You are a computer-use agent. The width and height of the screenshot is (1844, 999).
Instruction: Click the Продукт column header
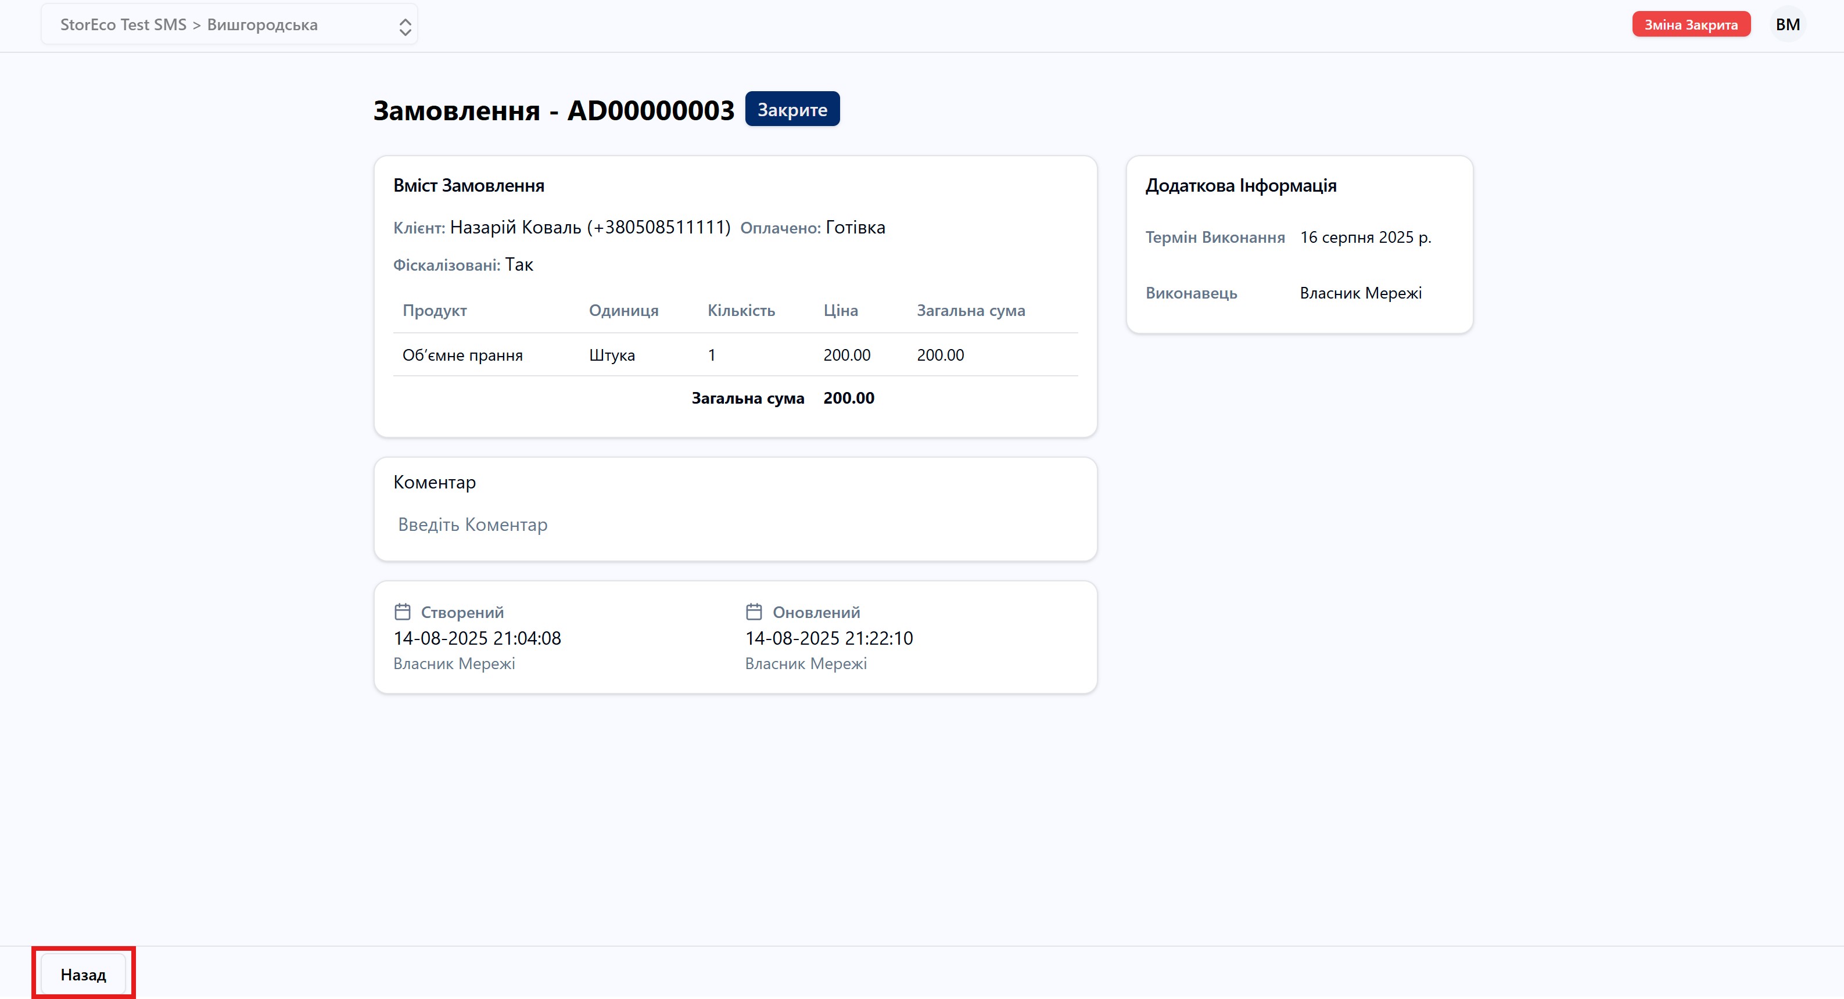(435, 311)
